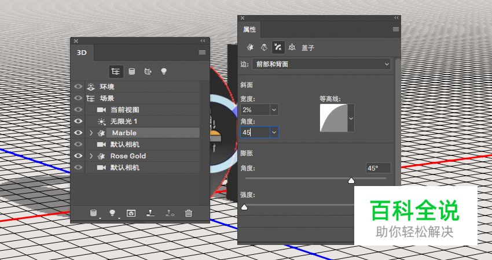This screenshot has width=492, height=260.
Task: Add new light to scene icon
Action: pos(112,213)
